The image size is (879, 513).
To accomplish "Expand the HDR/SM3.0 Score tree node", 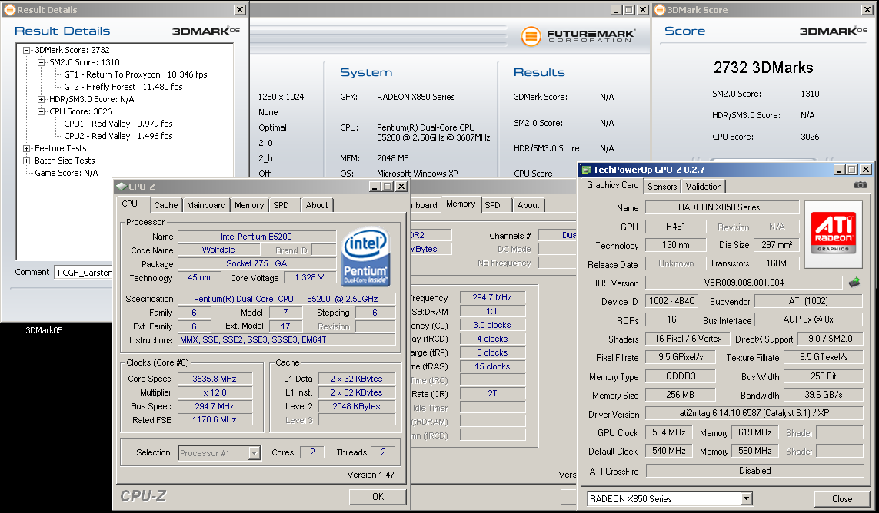I will point(41,99).
